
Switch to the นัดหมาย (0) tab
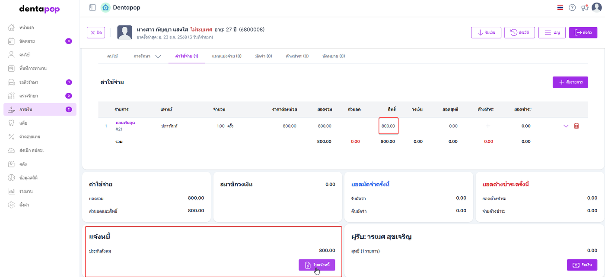click(334, 56)
